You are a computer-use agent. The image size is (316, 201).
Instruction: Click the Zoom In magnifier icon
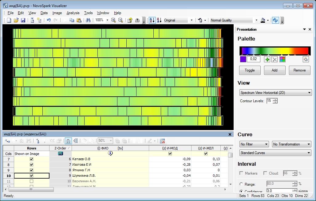pyautogui.click(x=113, y=20)
